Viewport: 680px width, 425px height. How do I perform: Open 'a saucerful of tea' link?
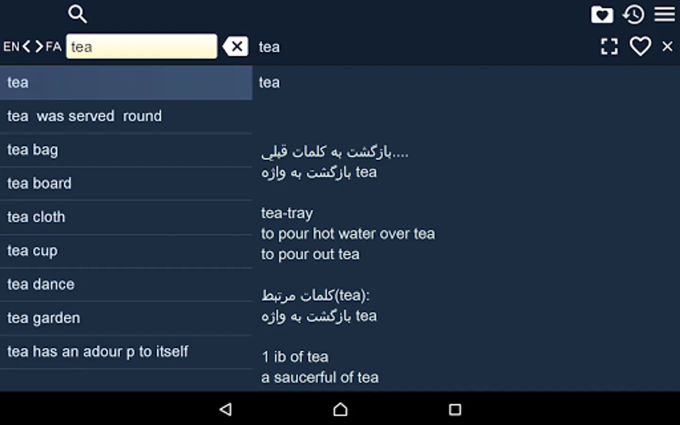pyautogui.click(x=320, y=377)
